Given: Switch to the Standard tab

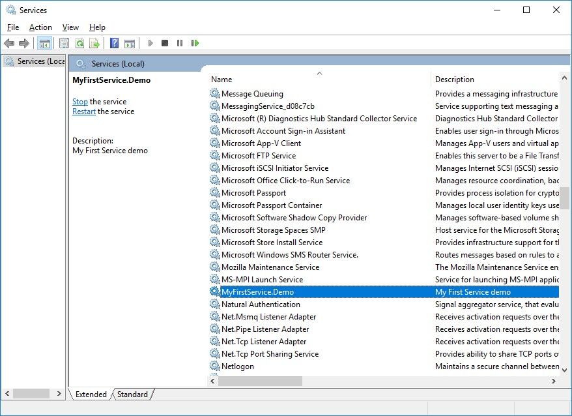Looking at the screenshot, I should [x=132, y=394].
